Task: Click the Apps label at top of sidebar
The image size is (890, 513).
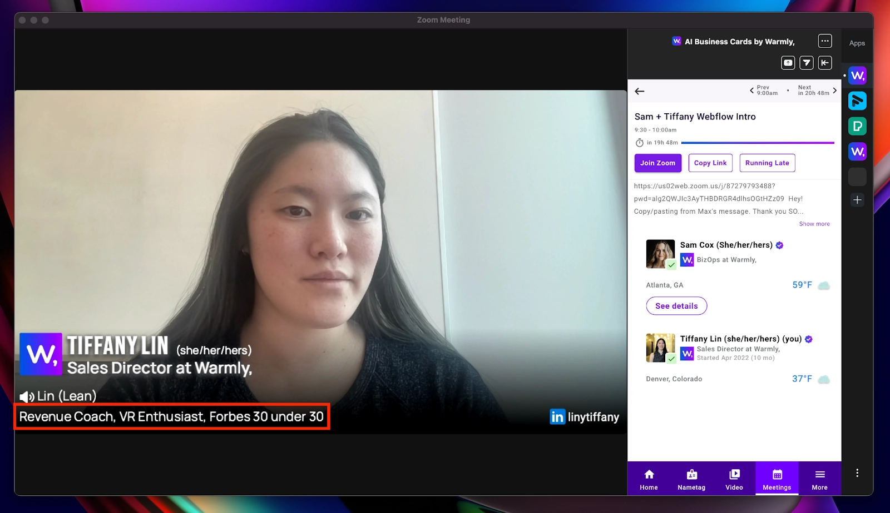Action: click(x=857, y=43)
